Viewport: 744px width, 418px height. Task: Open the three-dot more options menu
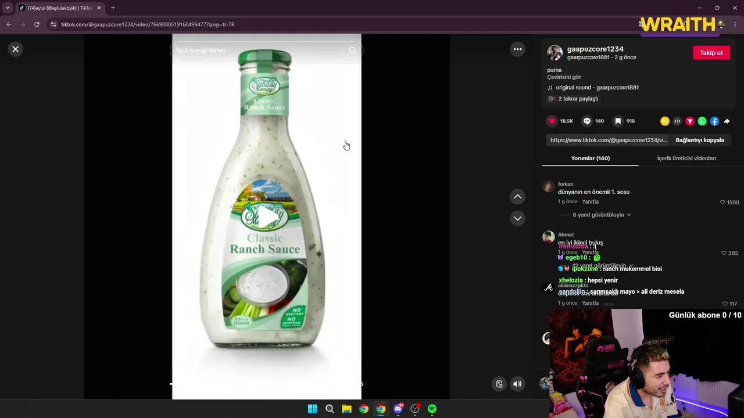[517, 49]
